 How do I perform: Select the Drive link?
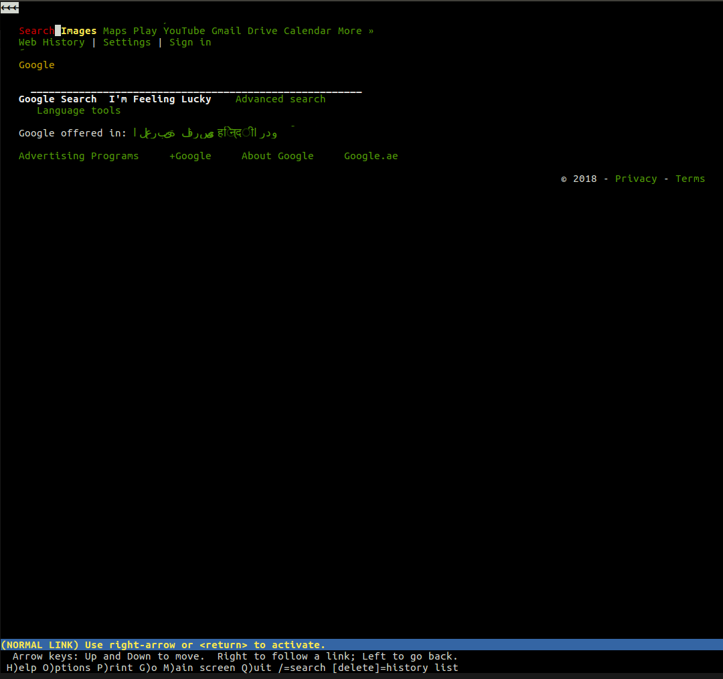click(x=262, y=31)
